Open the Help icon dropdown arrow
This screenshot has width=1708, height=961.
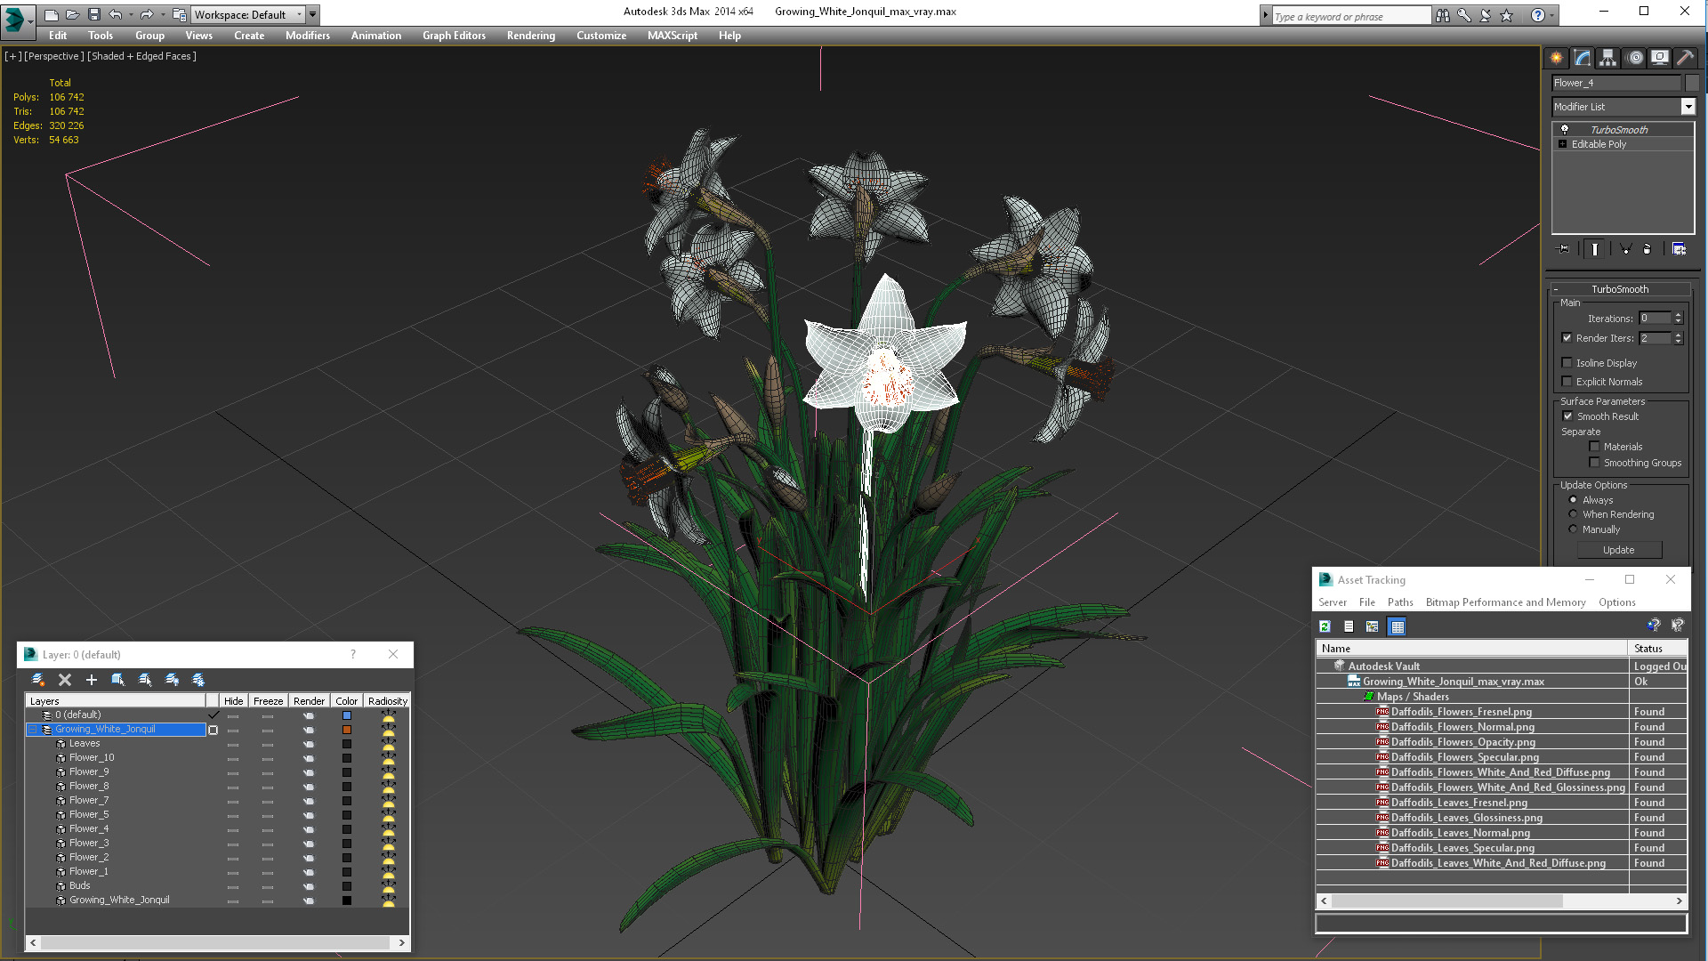click(x=1552, y=15)
